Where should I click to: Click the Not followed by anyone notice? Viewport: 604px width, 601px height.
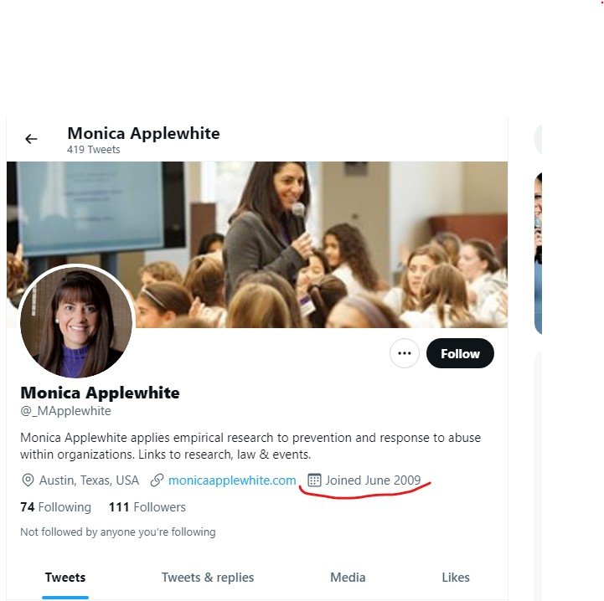point(118,532)
